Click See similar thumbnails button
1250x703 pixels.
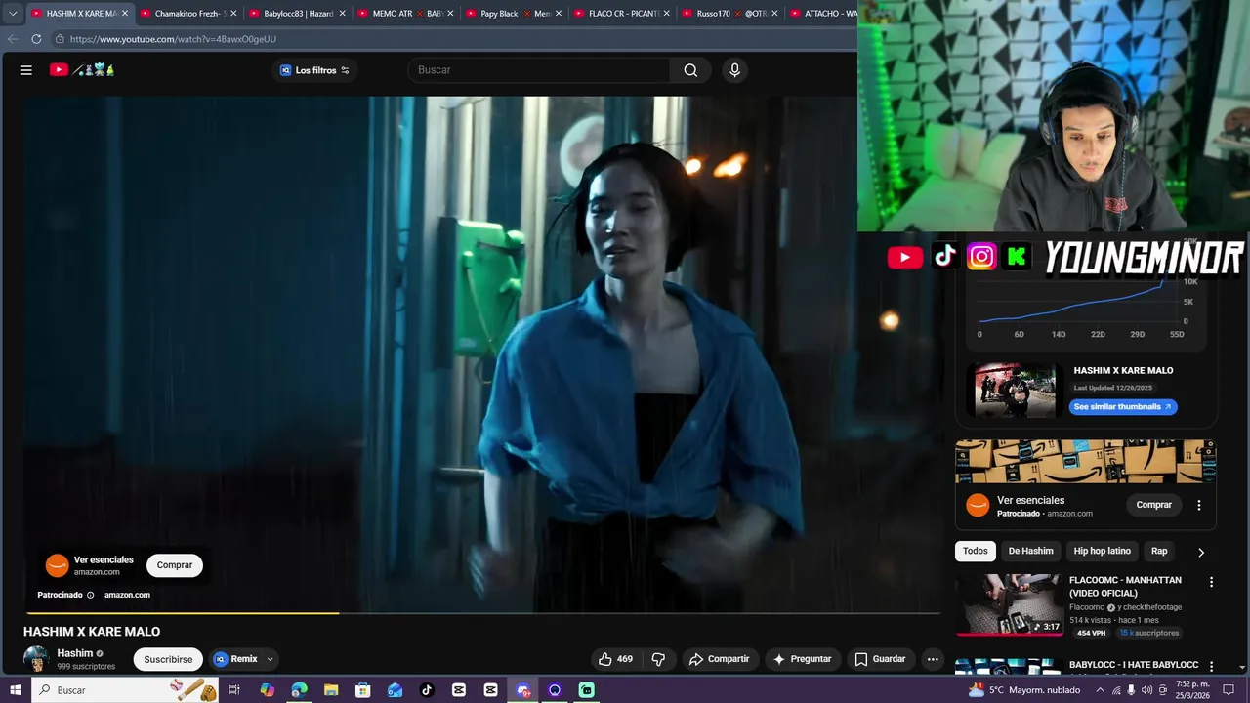coord(1123,407)
